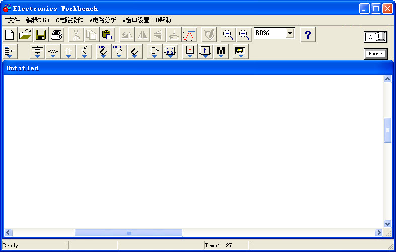Toggle the simulation power switch
This screenshot has width=396, height=252.
click(375, 37)
